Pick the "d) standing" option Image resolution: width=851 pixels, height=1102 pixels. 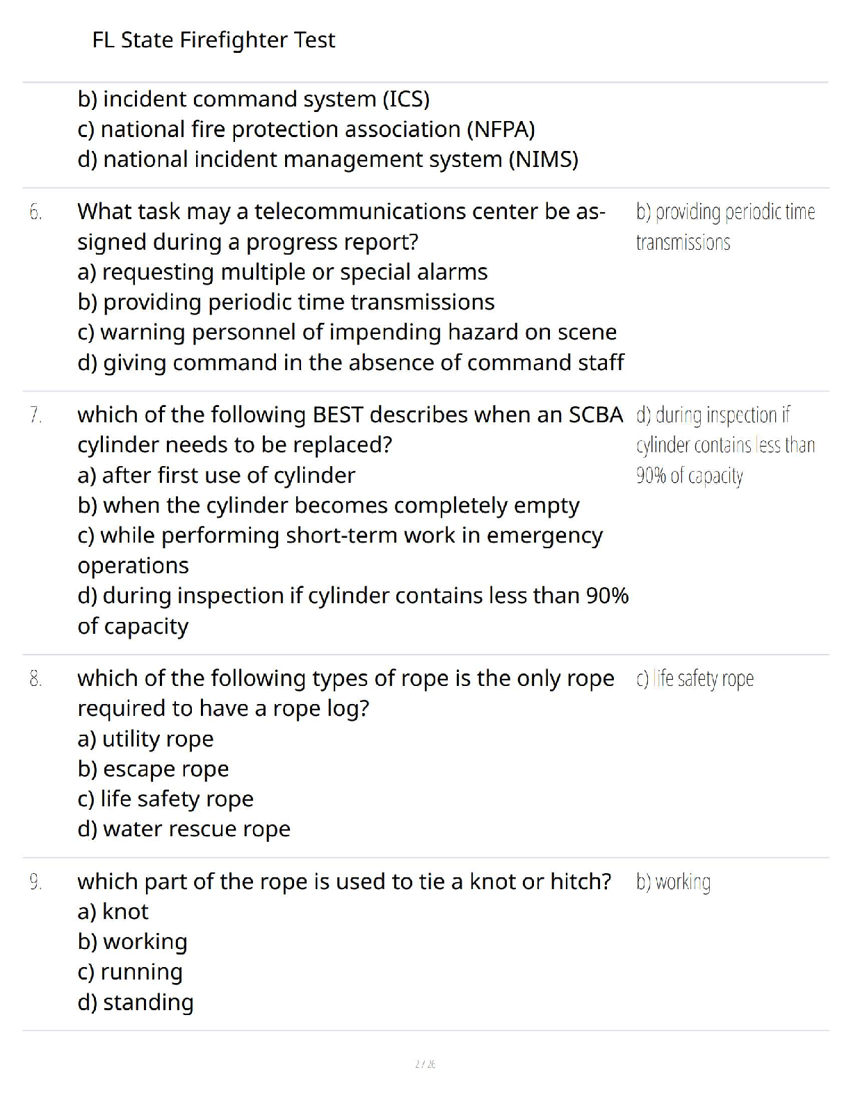point(136,1003)
